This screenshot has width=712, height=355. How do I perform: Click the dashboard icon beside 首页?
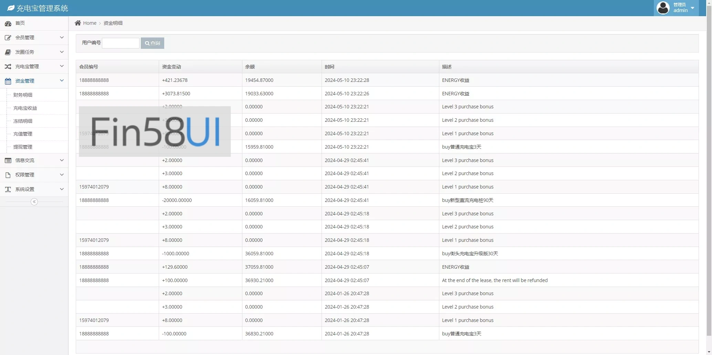point(8,23)
